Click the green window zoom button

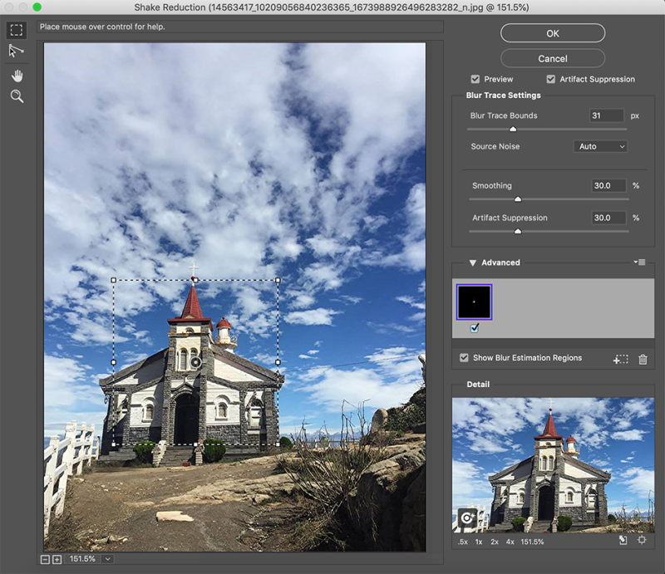[37, 7]
